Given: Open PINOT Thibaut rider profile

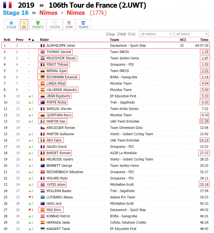Looking at the screenshot, I should (x=57, y=64).
